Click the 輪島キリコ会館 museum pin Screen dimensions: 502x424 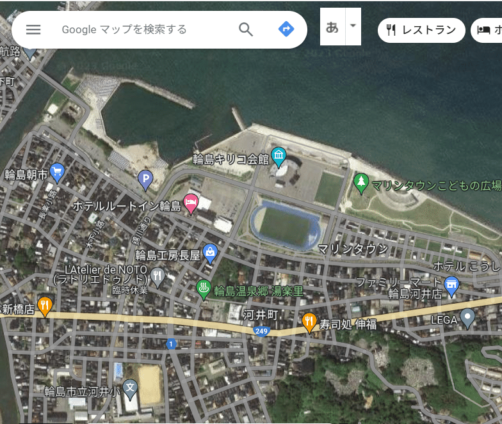pyautogui.click(x=279, y=157)
